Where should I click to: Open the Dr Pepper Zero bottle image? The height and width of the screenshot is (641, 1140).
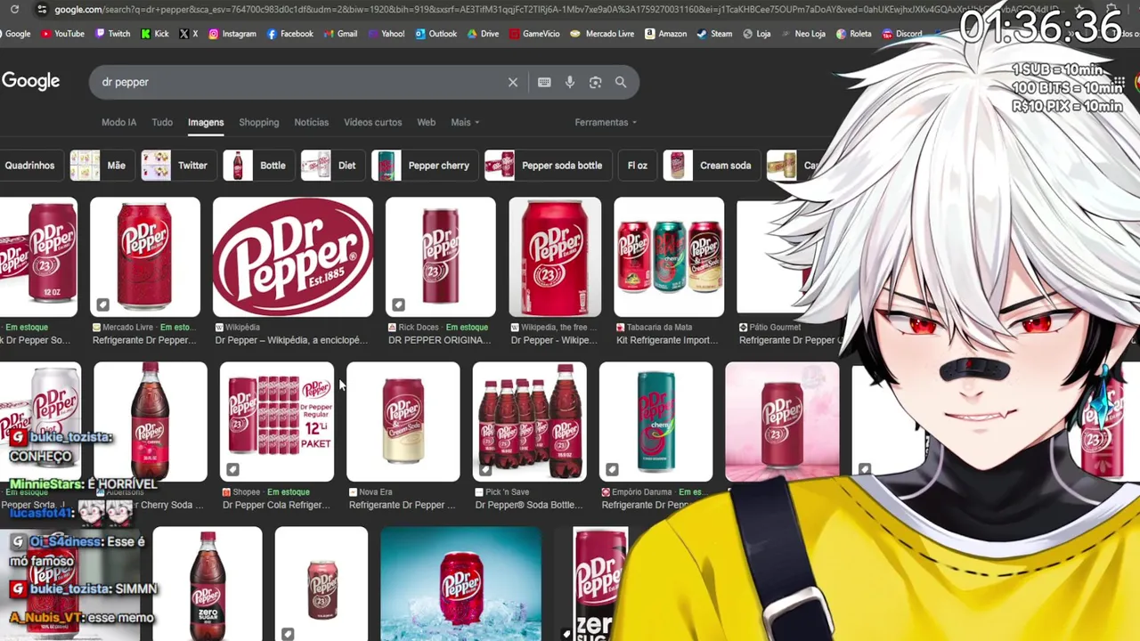tap(208, 584)
